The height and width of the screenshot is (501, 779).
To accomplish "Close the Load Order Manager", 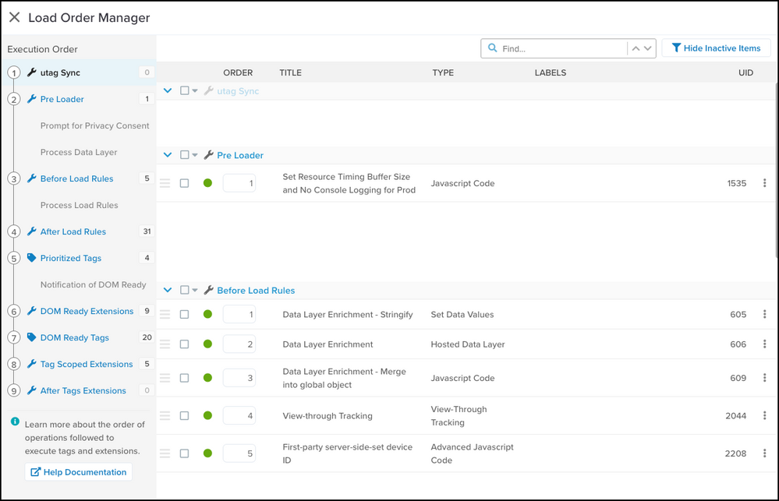I will pos(14,17).
